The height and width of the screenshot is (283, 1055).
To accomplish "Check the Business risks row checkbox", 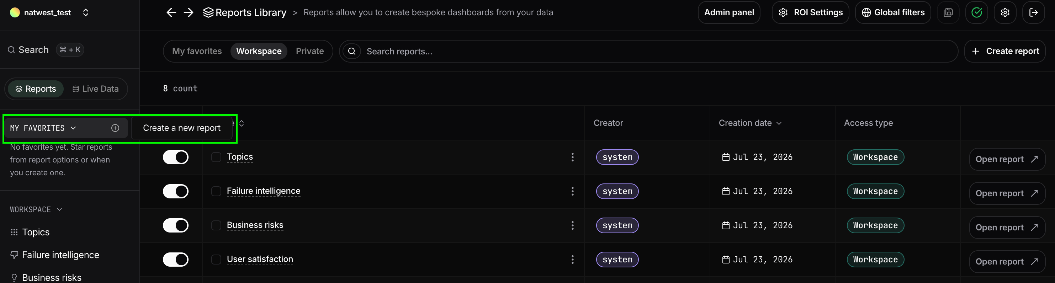I will [216, 225].
